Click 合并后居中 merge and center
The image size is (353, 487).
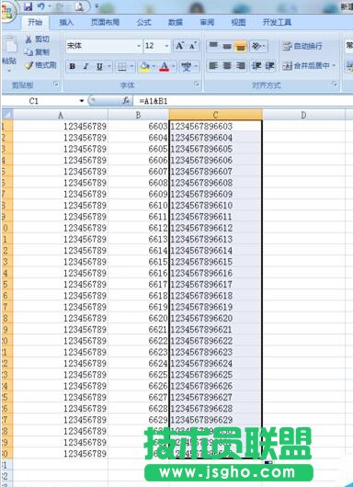[306, 66]
